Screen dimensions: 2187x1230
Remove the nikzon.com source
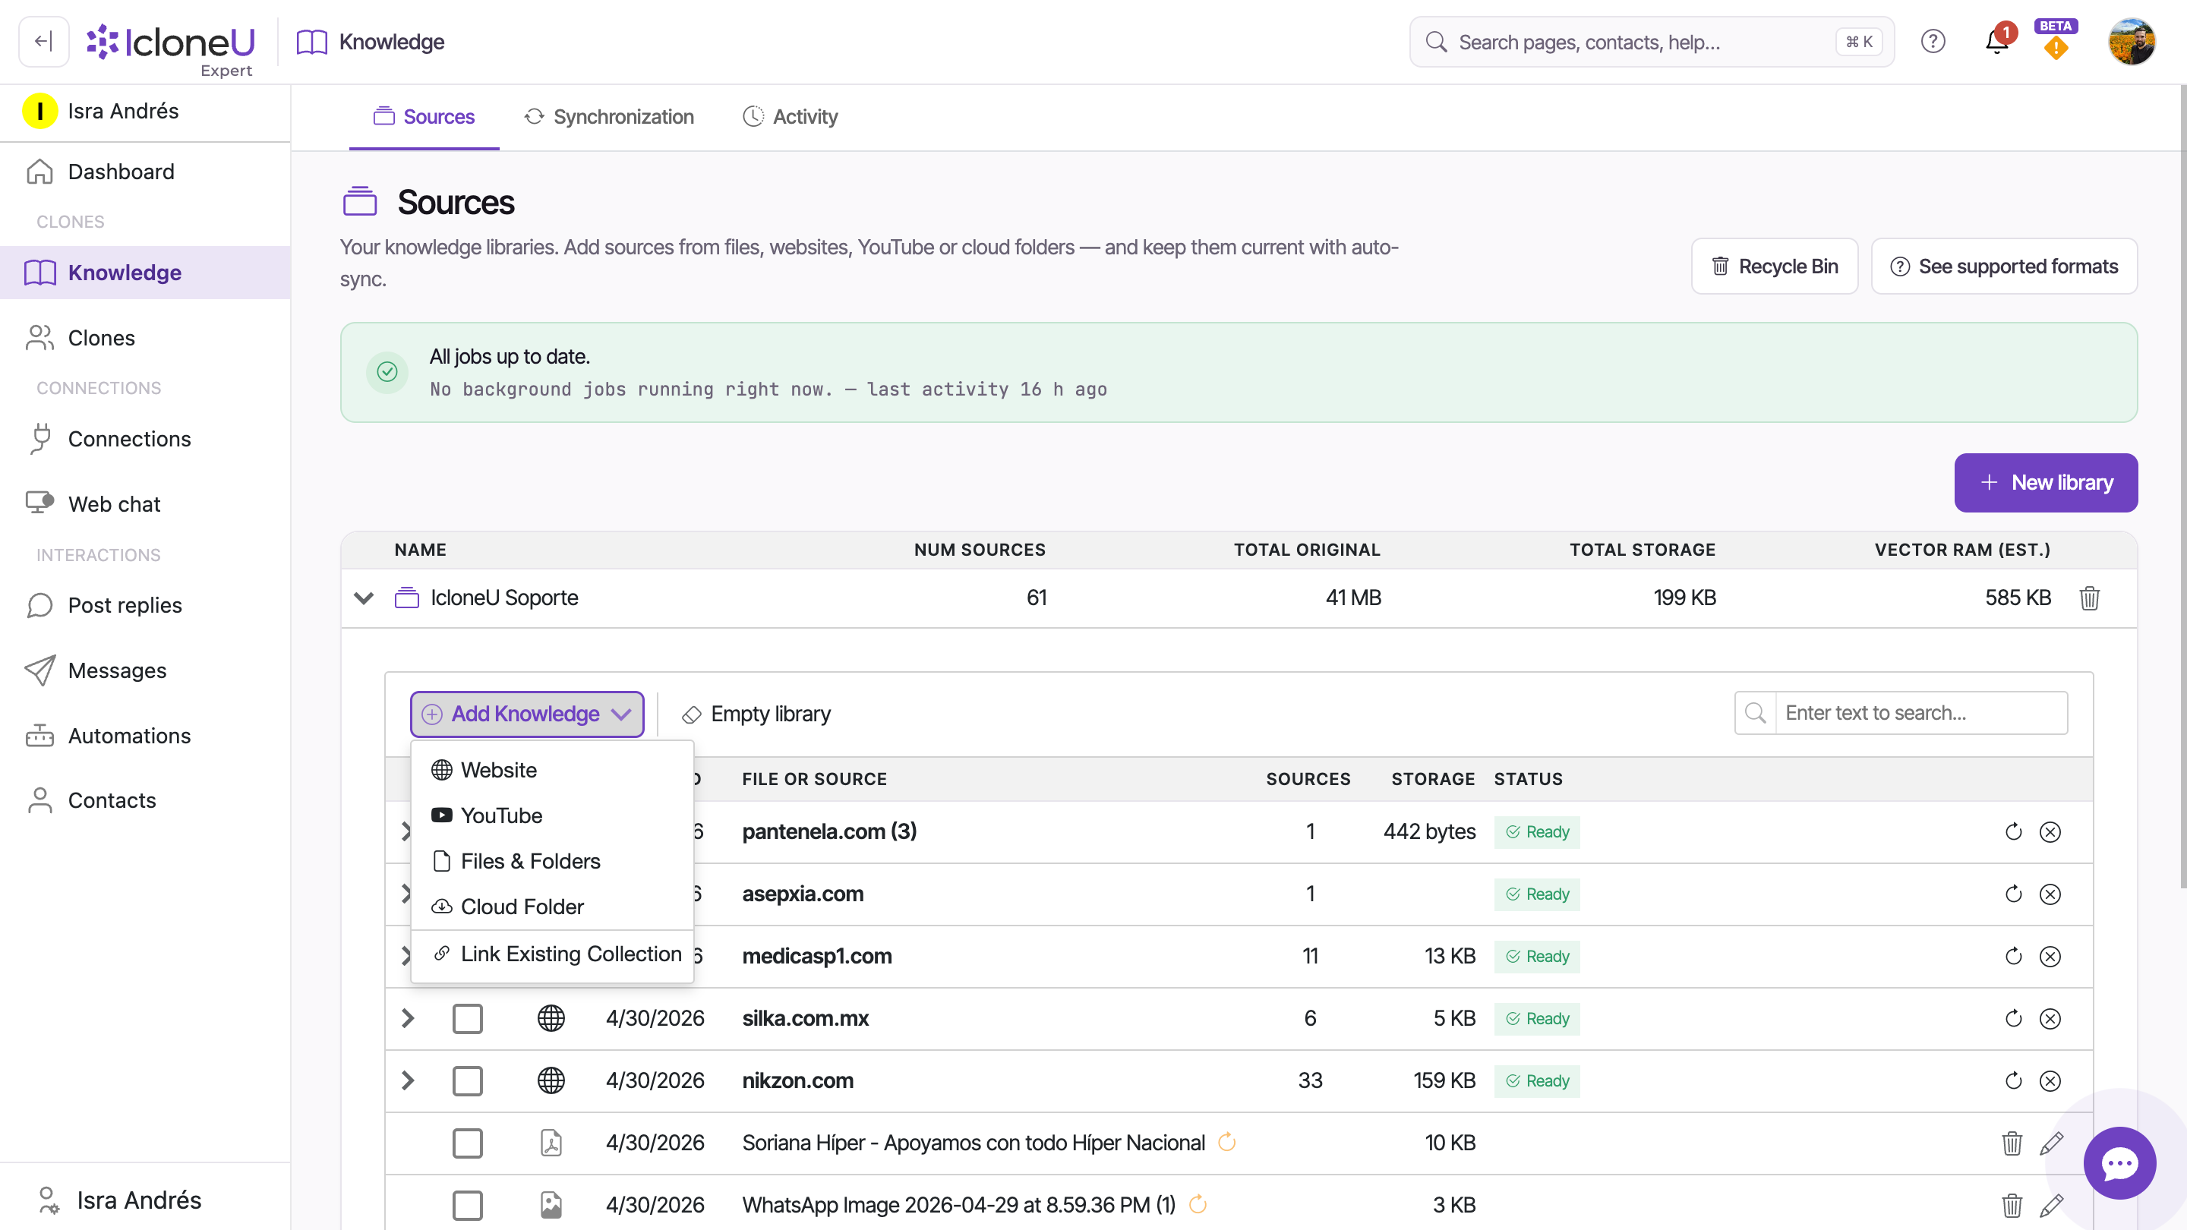[2050, 1080]
